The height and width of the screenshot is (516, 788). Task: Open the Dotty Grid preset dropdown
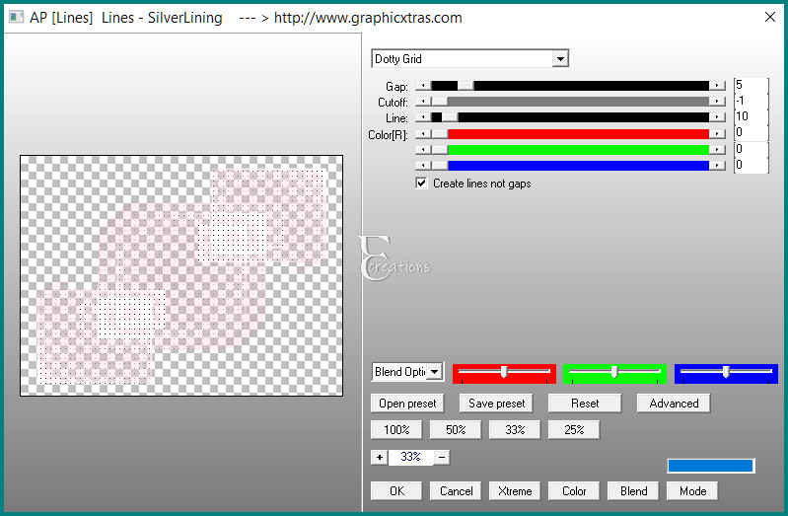click(x=560, y=59)
